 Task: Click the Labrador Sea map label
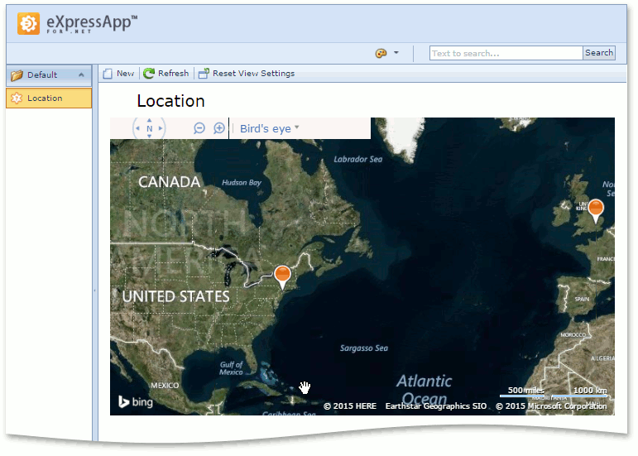tap(358, 159)
